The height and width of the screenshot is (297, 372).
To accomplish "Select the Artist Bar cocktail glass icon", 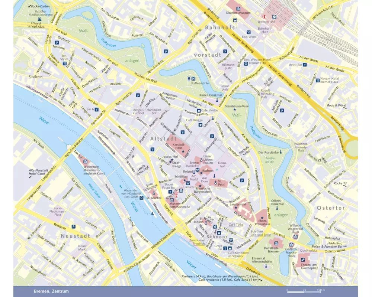I will (x=304, y=65).
